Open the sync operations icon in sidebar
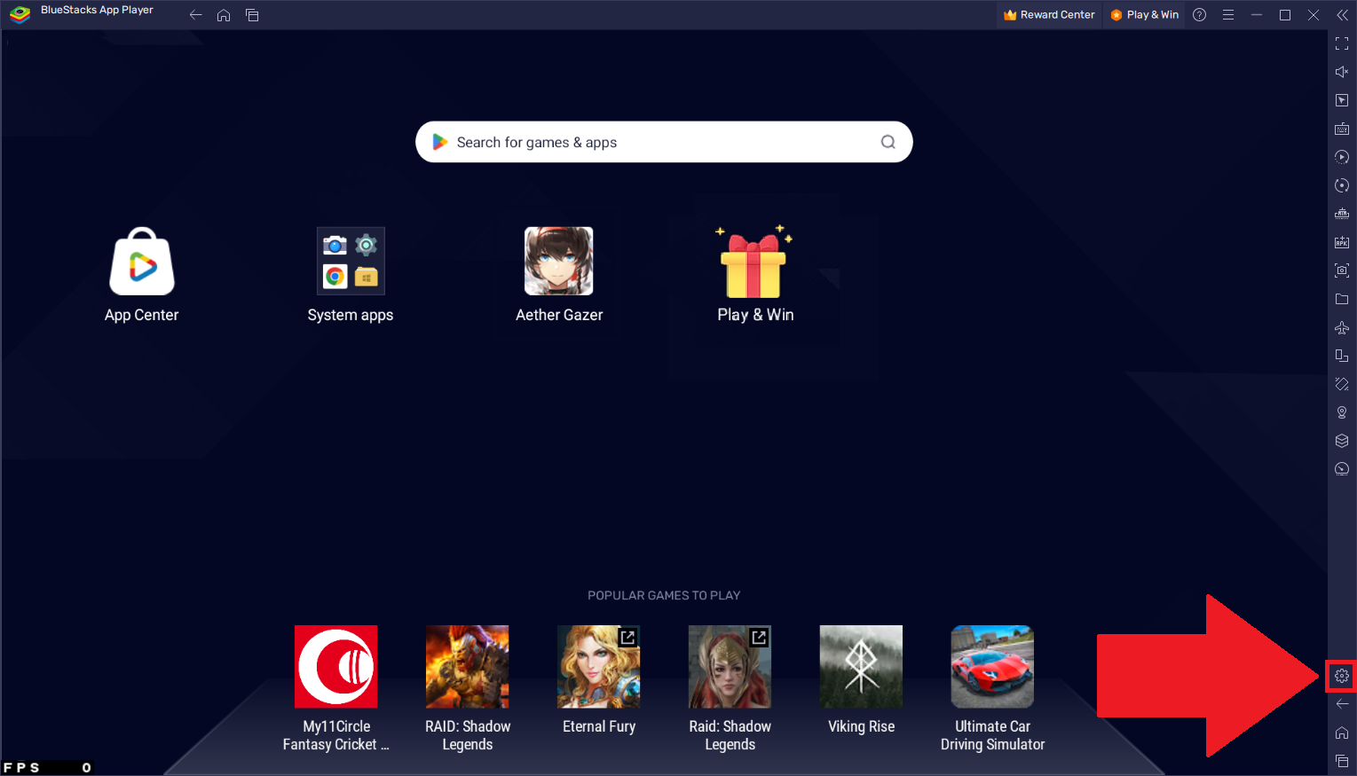The width and height of the screenshot is (1357, 776). (x=1342, y=157)
